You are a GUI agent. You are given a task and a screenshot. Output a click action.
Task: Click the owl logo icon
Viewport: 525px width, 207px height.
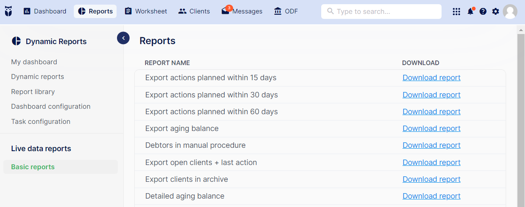8,11
